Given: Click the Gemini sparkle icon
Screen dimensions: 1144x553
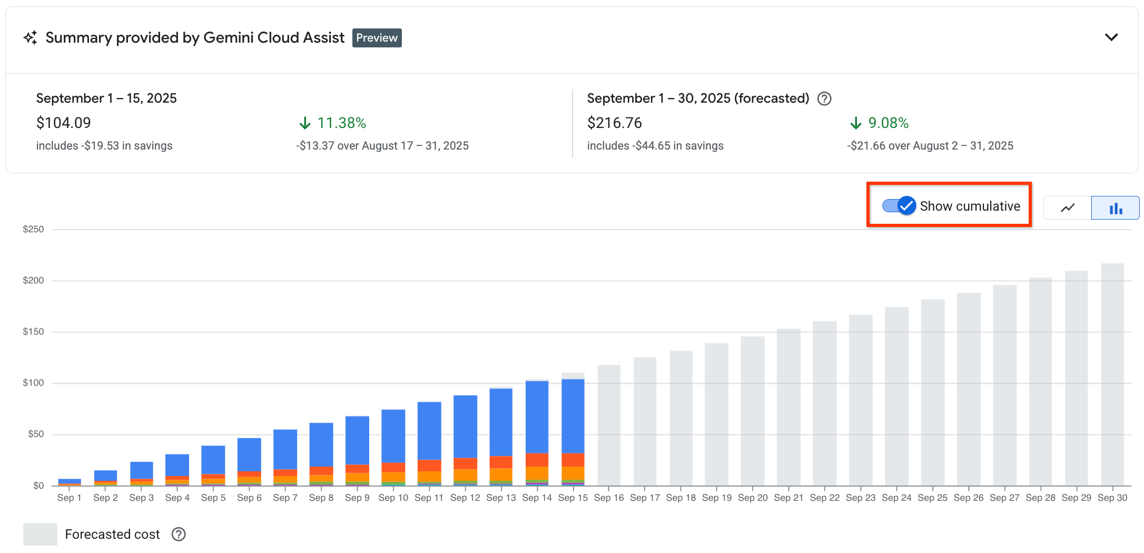Looking at the screenshot, I should (31, 38).
